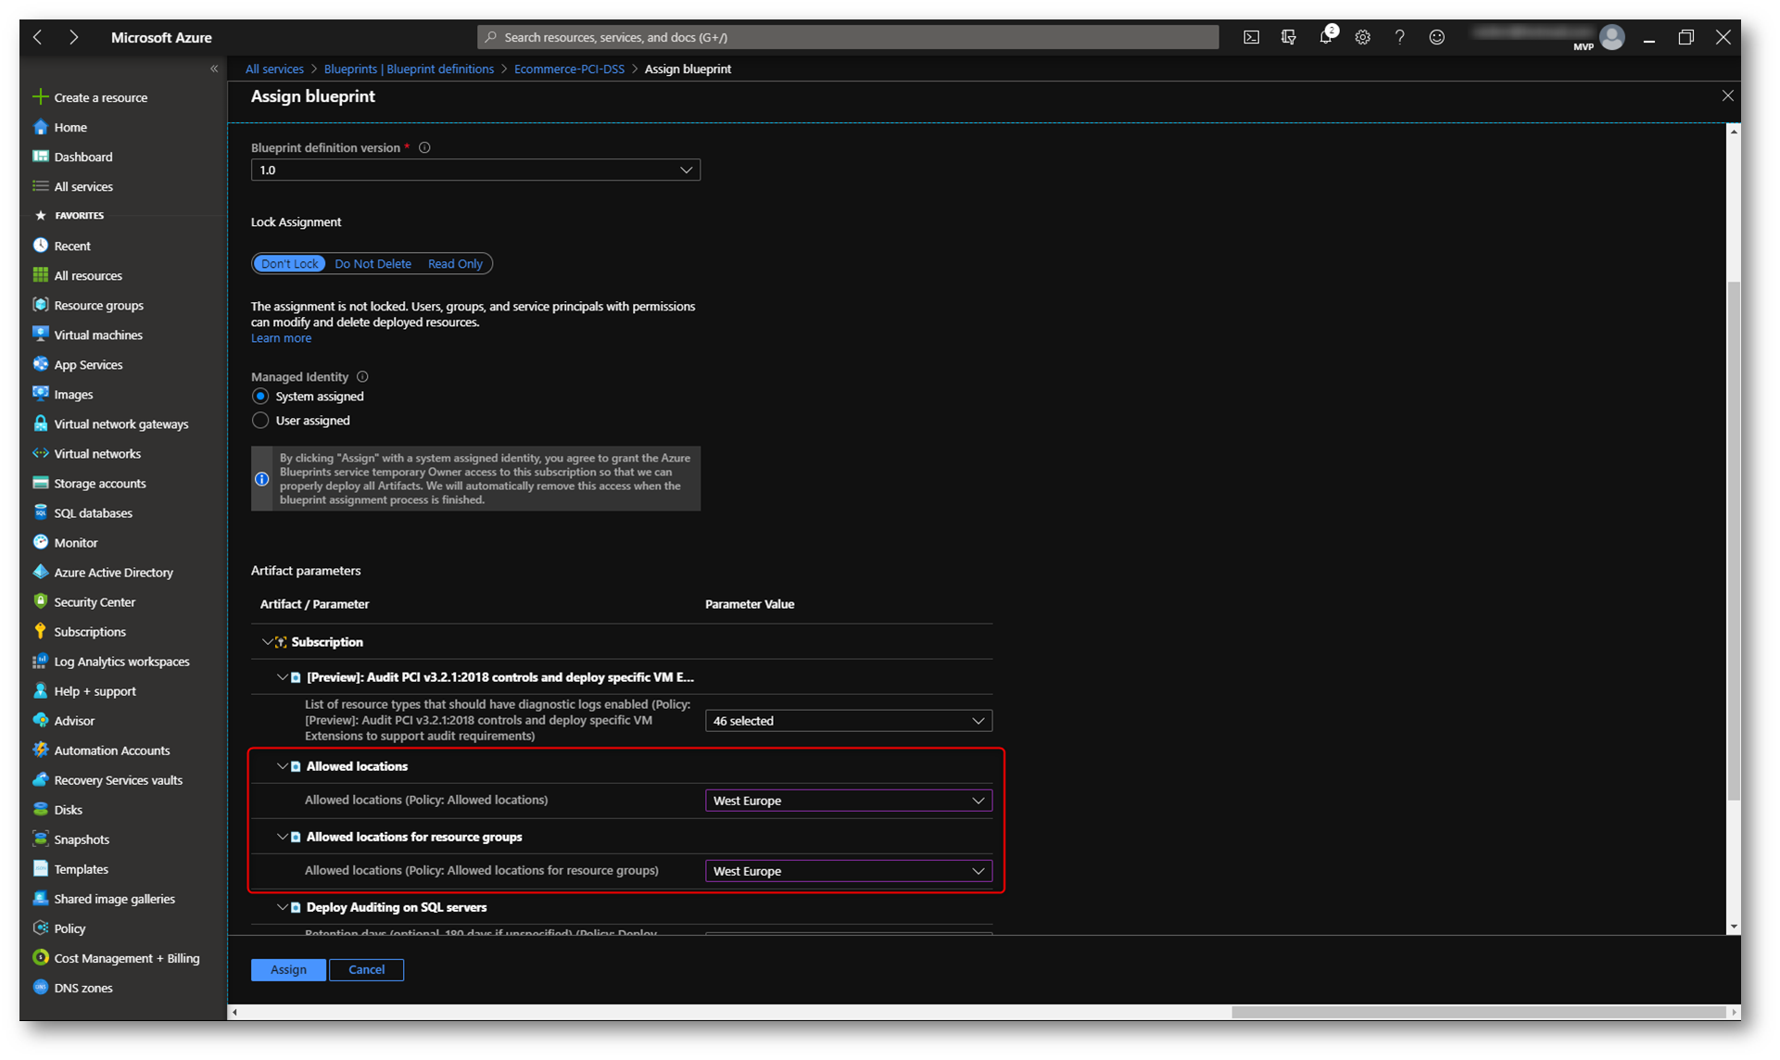Viewport: 1780px width, 1060px height.
Task: Go to All services breadcrumb
Action: 274,69
